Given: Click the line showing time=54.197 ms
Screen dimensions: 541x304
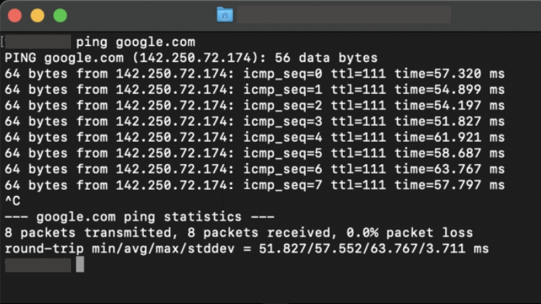Looking at the screenshot, I should (255, 105).
